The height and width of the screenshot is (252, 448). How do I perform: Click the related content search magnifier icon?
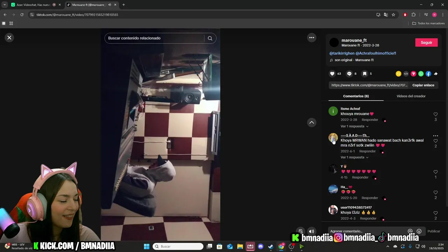(210, 38)
